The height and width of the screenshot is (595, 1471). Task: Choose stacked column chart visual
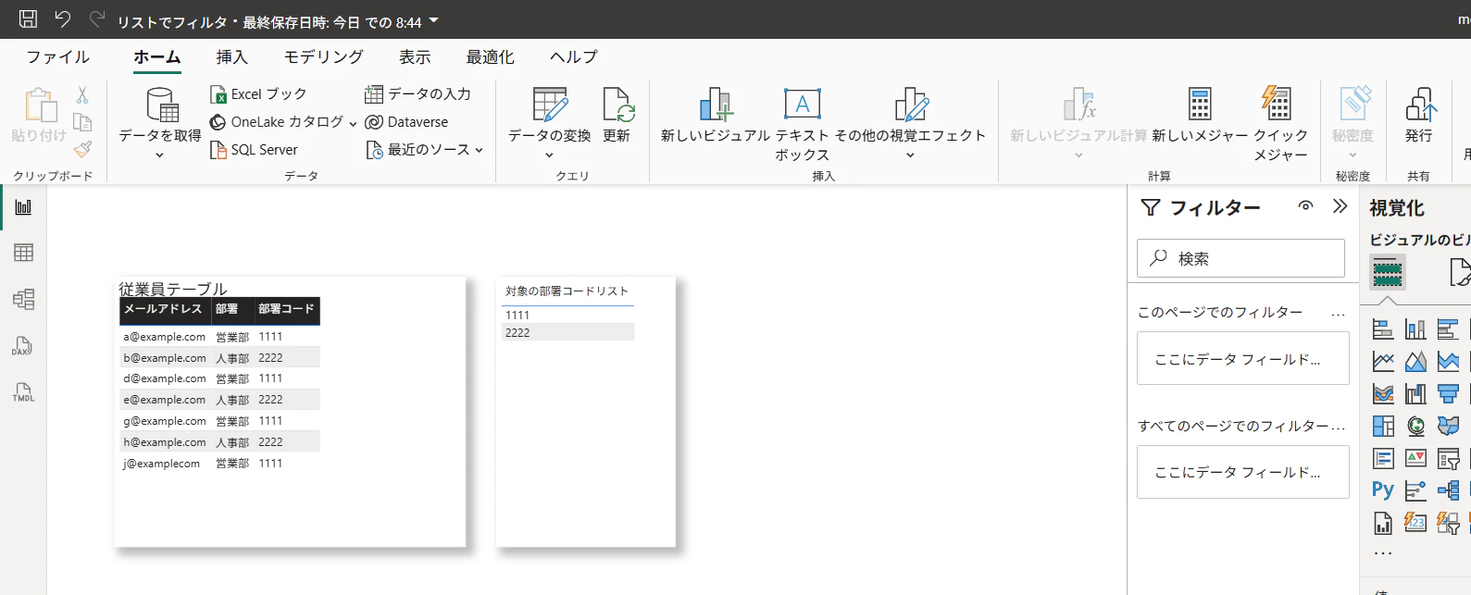tap(1415, 328)
